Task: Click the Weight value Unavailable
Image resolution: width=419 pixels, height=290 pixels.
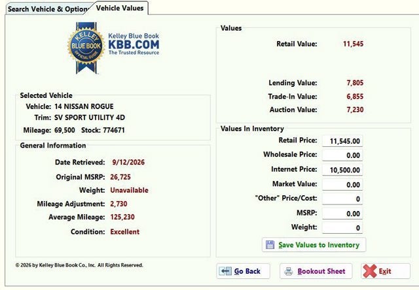Action: click(129, 190)
